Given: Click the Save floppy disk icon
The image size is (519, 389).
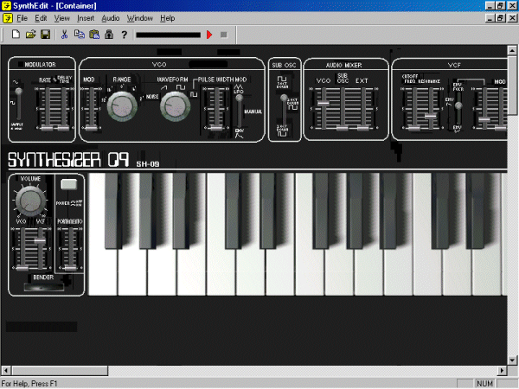Looking at the screenshot, I should click(x=45, y=35).
